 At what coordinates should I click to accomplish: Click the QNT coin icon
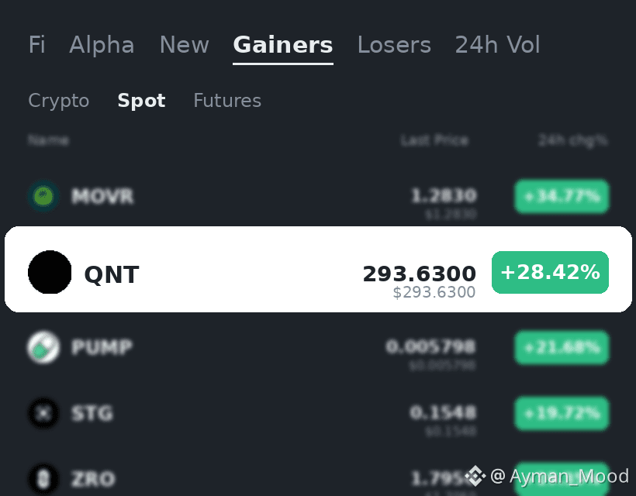pos(50,272)
